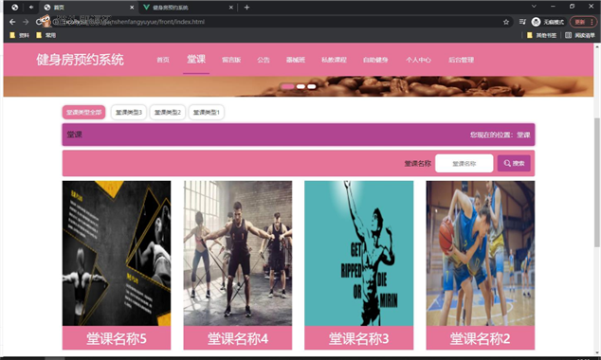Click the 堂课名称5 title label
The image size is (601, 360).
[x=117, y=338]
